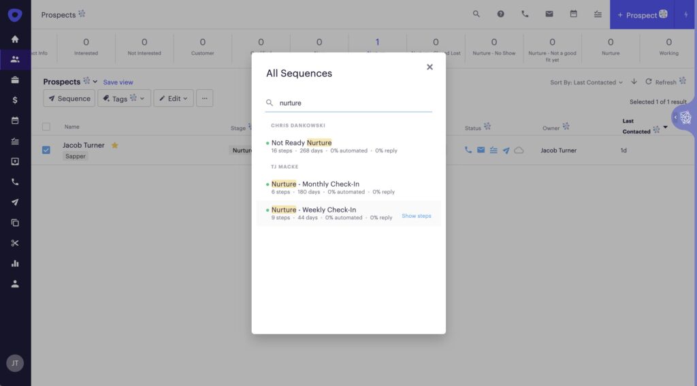Click the email status icon in Jacob Turner row
The image size is (697, 386).
point(481,150)
